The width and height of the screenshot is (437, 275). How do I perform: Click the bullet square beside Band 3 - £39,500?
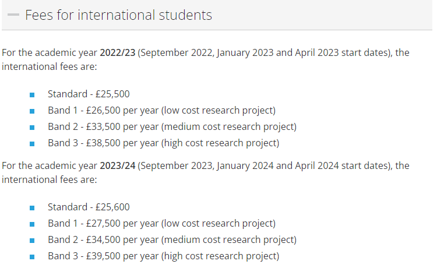(32, 257)
